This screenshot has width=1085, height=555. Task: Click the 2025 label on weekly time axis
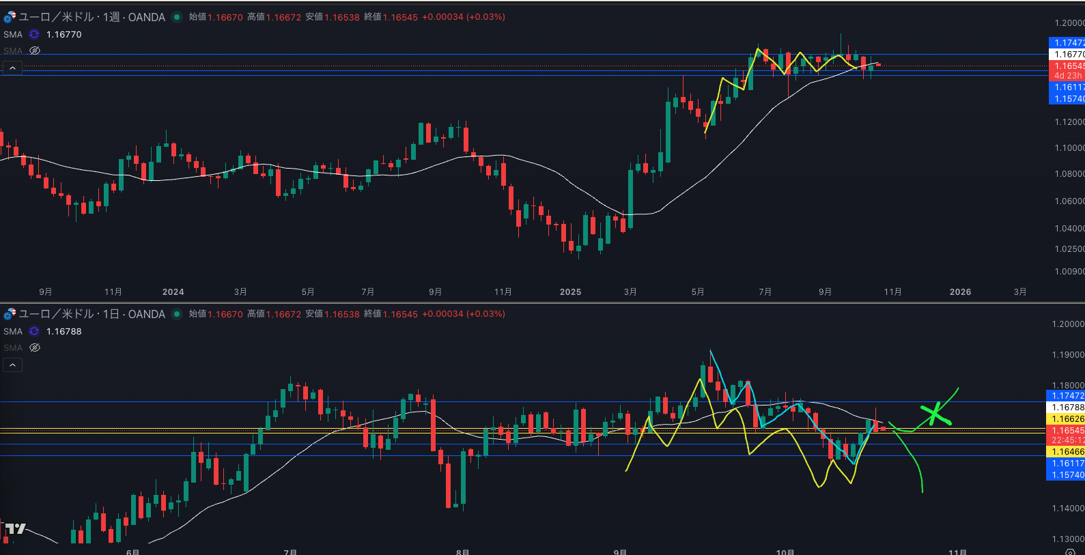(570, 291)
